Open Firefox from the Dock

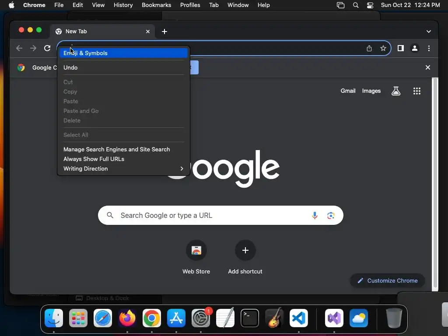click(x=127, y=318)
